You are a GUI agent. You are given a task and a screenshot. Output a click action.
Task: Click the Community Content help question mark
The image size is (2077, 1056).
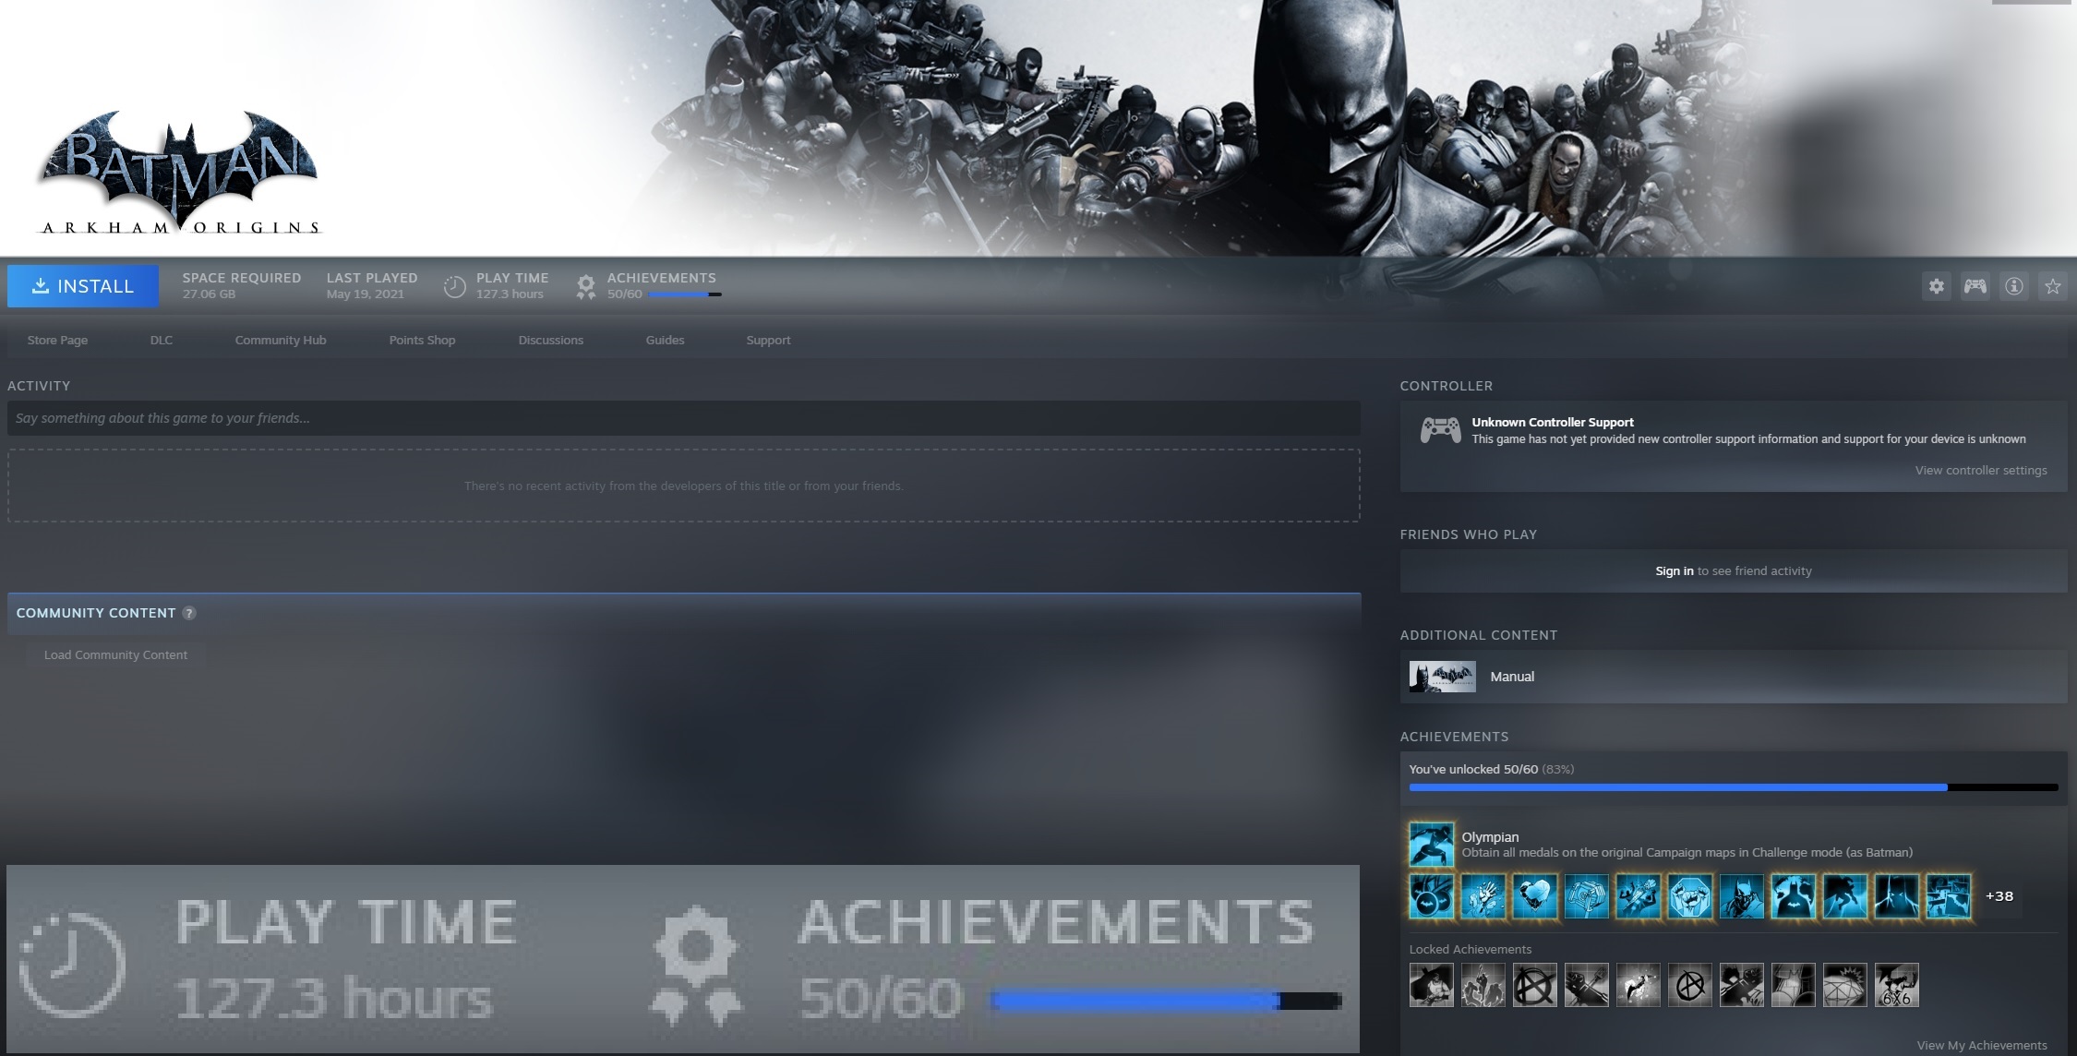(189, 613)
